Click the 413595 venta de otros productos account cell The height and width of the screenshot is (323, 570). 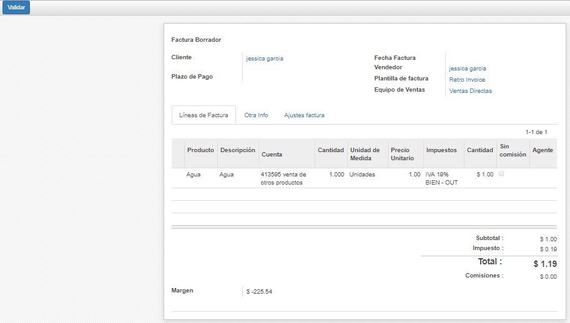[283, 178]
